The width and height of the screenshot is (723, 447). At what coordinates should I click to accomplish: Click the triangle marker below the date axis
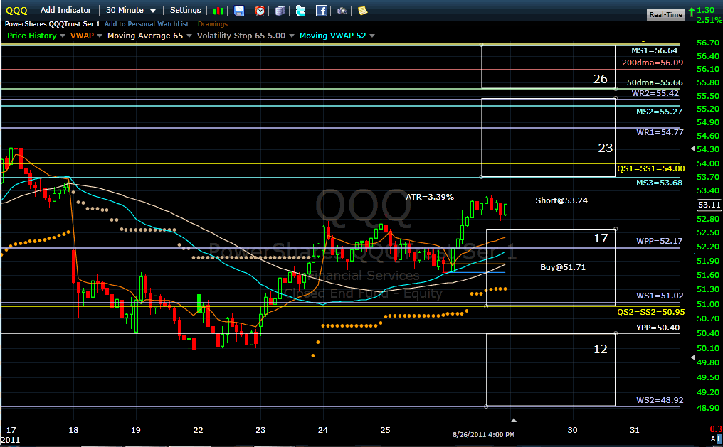pyautogui.click(x=514, y=420)
